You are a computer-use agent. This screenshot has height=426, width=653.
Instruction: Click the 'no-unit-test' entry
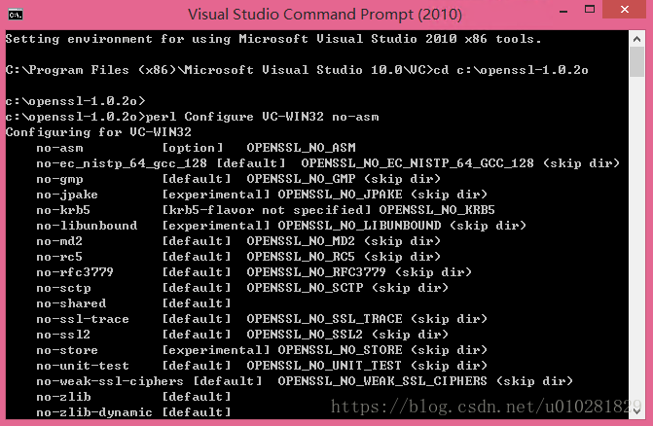tap(83, 366)
